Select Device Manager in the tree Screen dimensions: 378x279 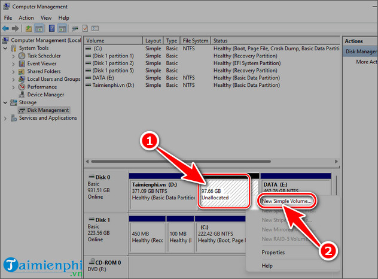45,95
